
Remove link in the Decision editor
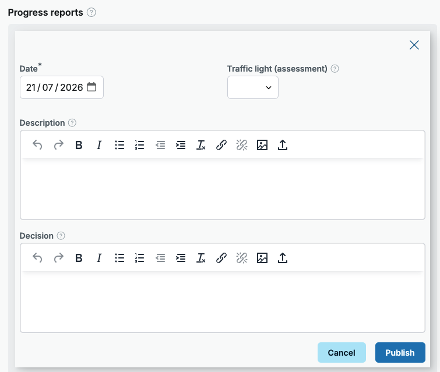point(242,258)
